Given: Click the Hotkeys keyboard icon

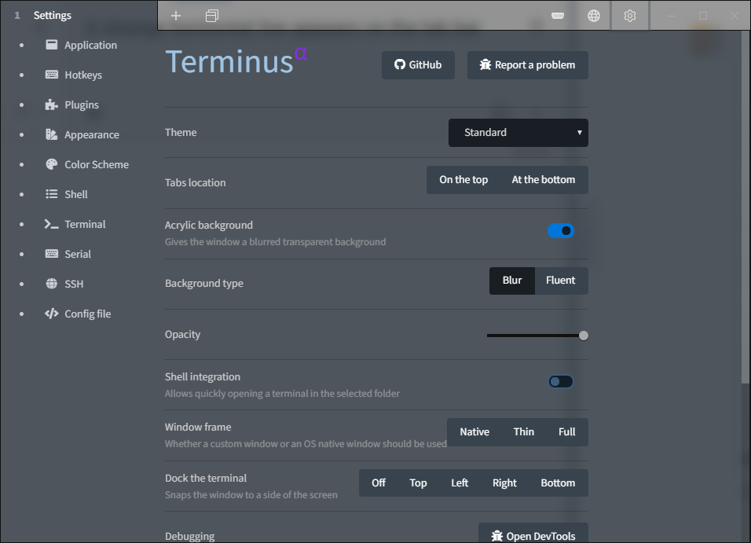Looking at the screenshot, I should [51, 75].
